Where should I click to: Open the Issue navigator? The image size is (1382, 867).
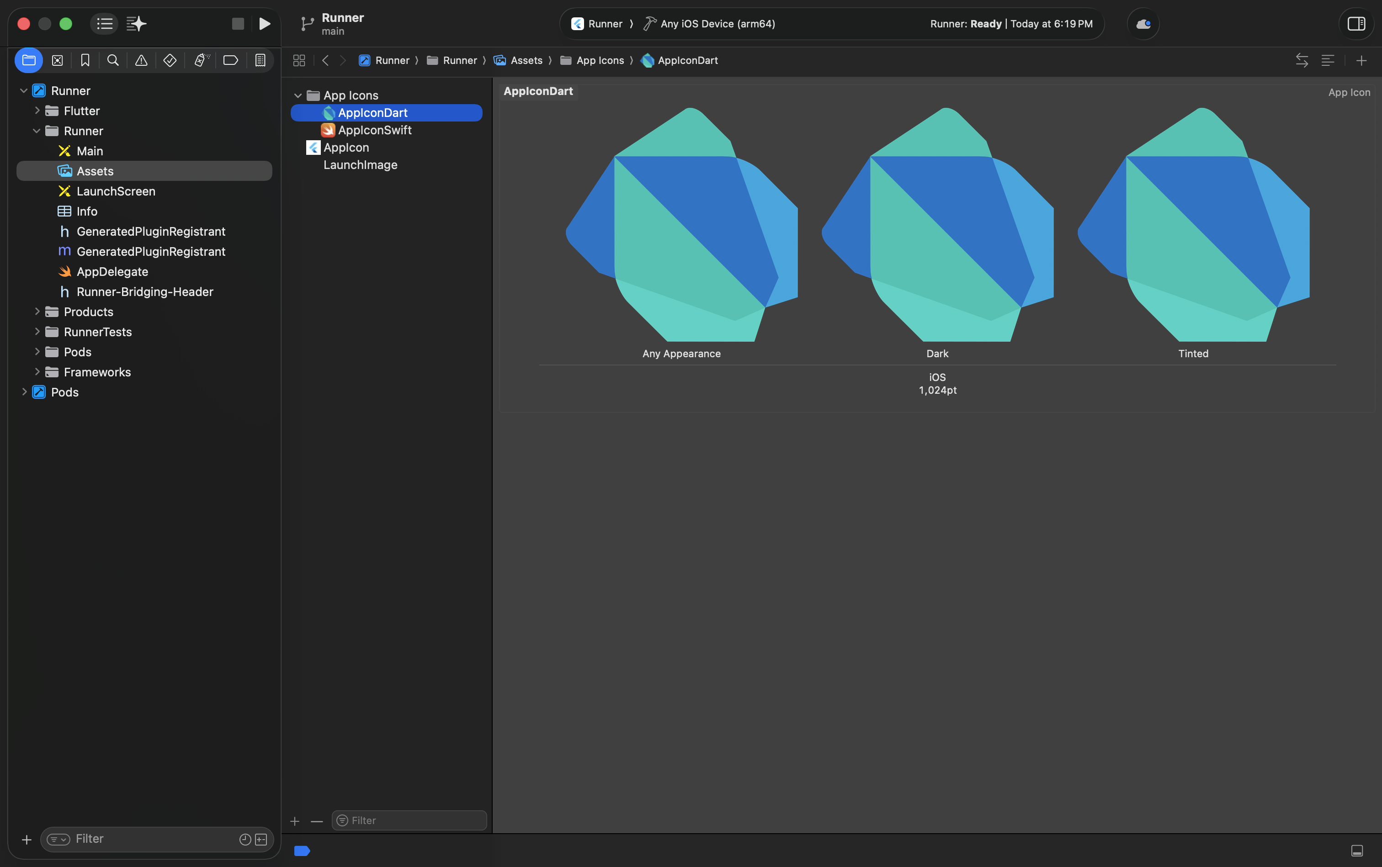[141, 60]
